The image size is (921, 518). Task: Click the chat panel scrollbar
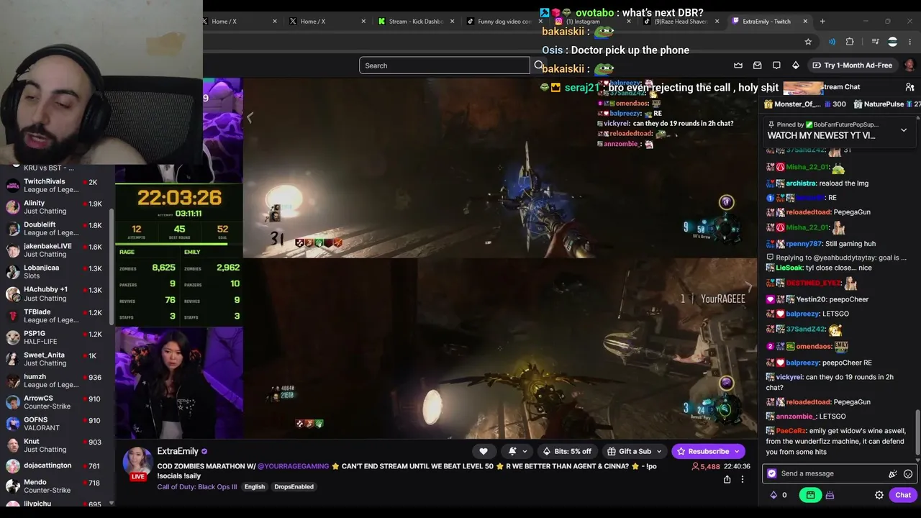917,432
